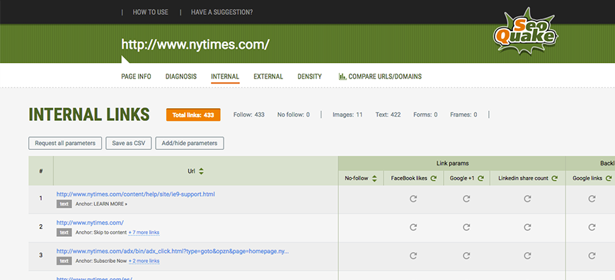Refresh Google +1 column header icon

[x=481, y=179]
